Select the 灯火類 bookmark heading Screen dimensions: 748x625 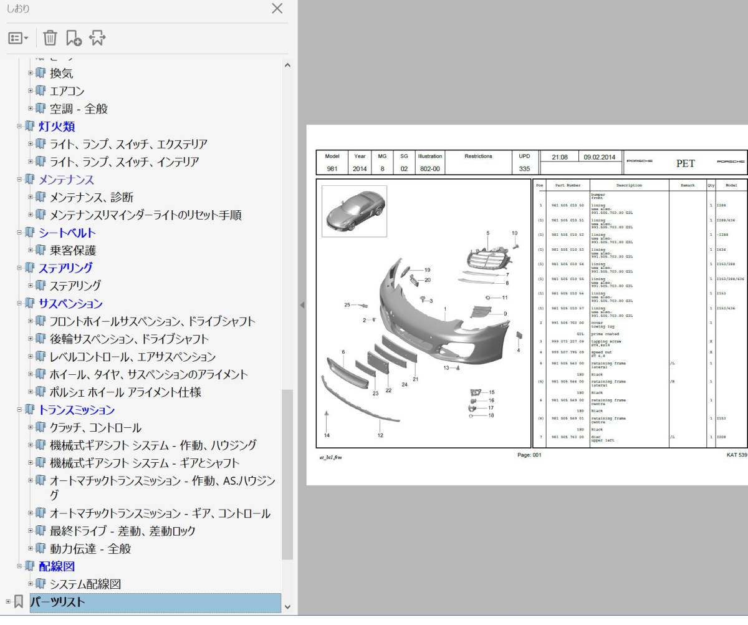pyautogui.click(x=57, y=127)
